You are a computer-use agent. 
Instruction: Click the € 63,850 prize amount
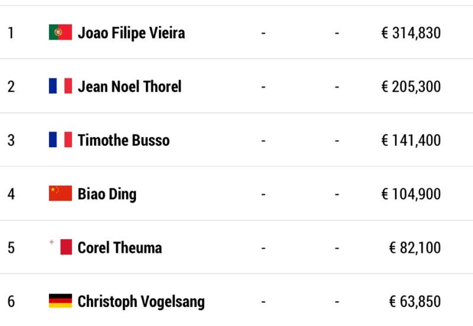tap(415, 301)
